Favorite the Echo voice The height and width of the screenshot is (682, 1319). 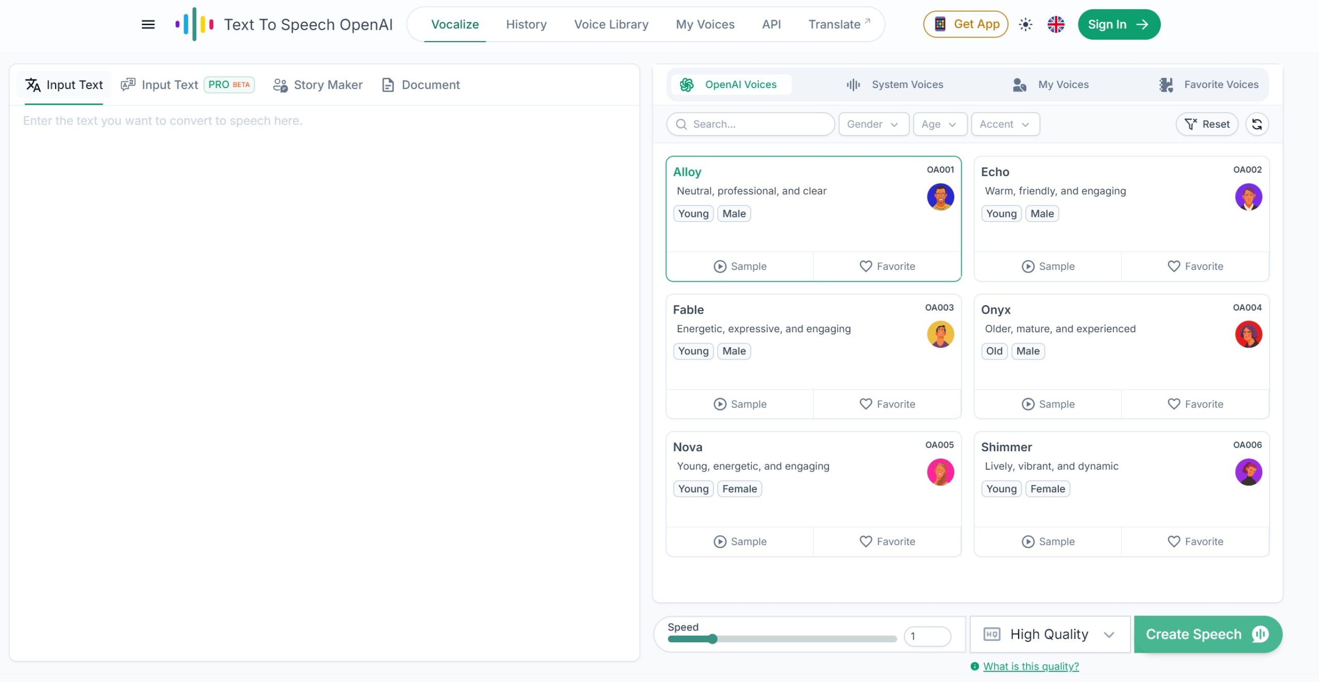click(x=1195, y=266)
